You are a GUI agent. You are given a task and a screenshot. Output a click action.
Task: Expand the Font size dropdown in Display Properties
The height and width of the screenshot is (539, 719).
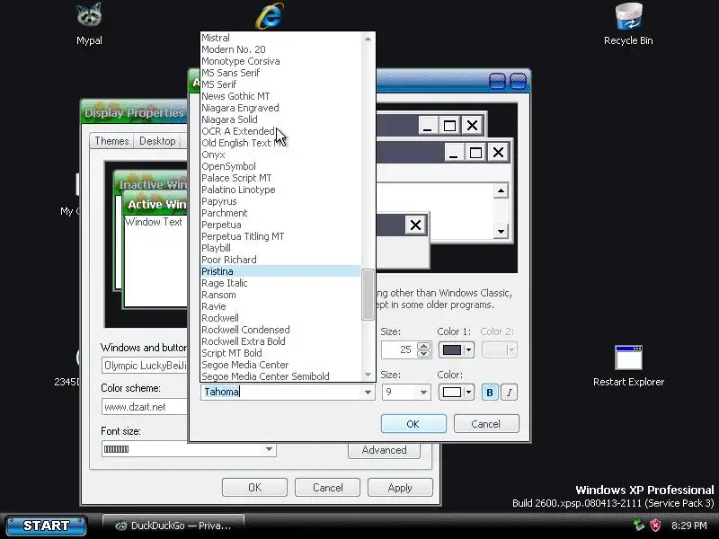coord(269,449)
